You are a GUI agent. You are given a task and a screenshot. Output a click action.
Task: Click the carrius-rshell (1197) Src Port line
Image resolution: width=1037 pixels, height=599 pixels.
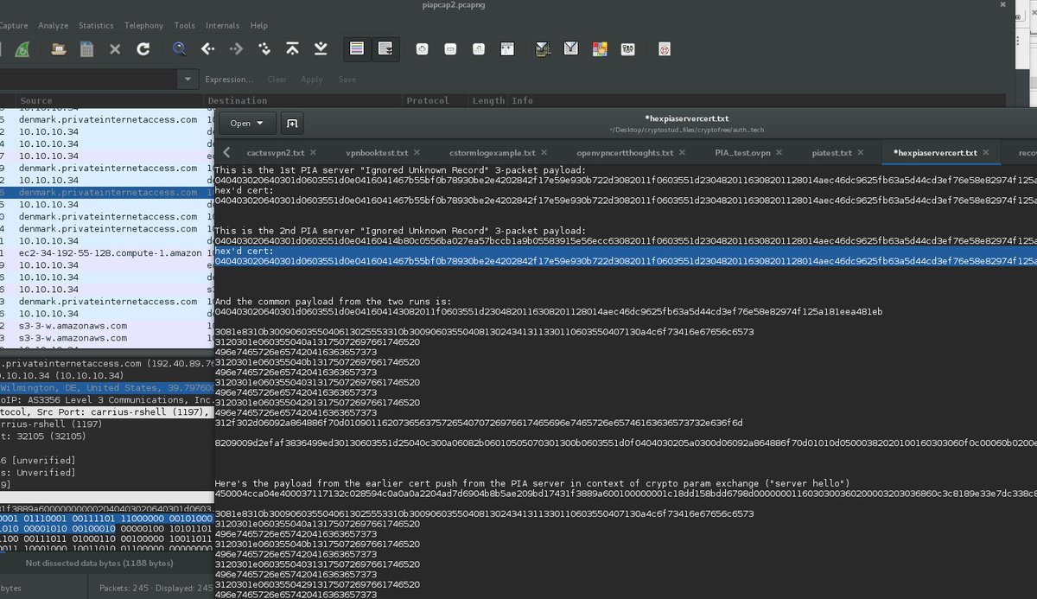point(107,412)
